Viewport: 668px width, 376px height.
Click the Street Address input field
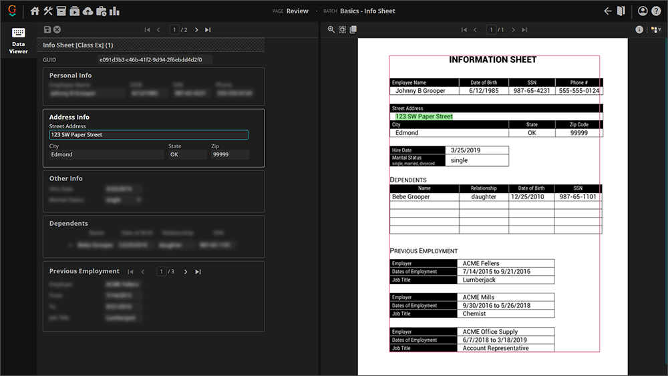coord(148,135)
